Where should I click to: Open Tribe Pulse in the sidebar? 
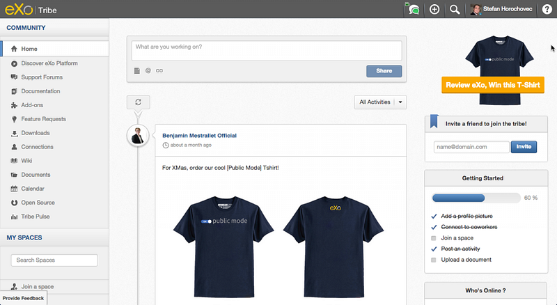pyautogui.click(x=36, y=217)
